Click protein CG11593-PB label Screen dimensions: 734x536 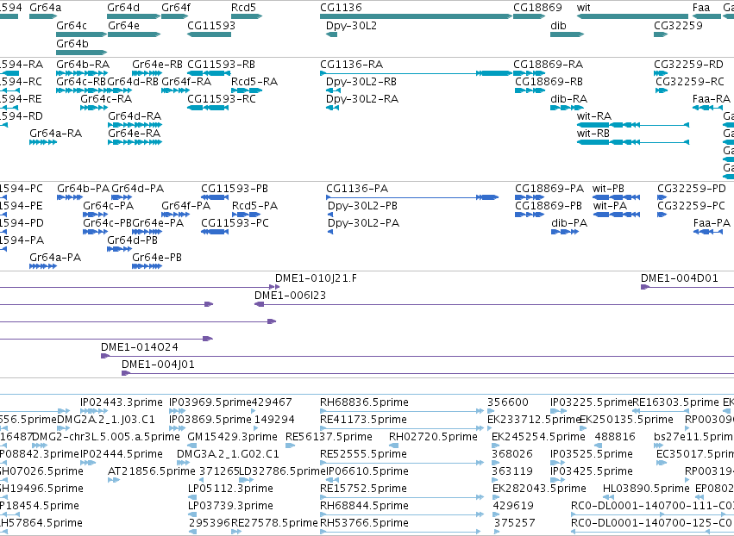(x=235, y=189)
